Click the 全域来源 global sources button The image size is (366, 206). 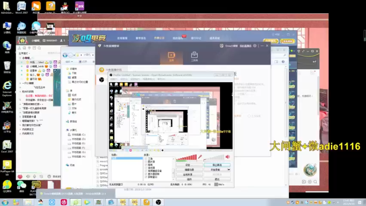(189, 174)
